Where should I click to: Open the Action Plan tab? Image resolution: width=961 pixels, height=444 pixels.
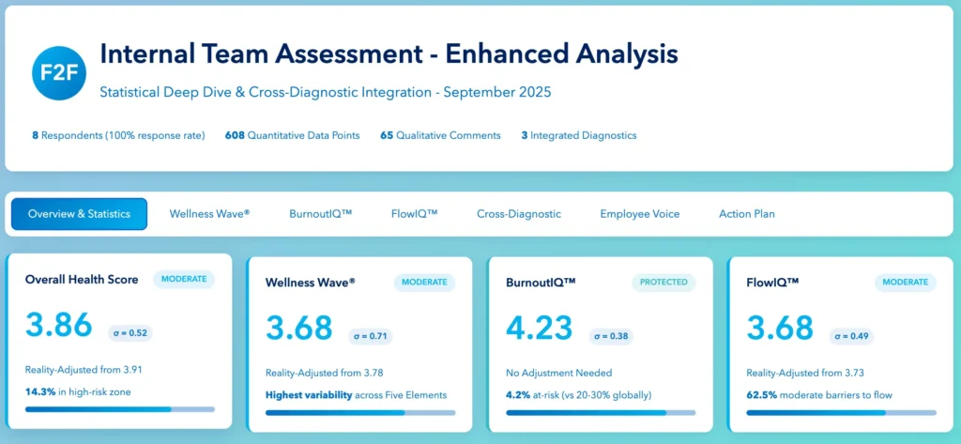747,214
